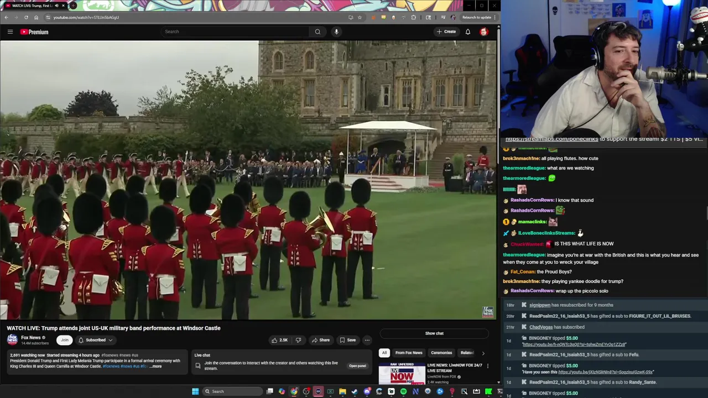Like the video with the thumbs-up

(x=279, y=340)
